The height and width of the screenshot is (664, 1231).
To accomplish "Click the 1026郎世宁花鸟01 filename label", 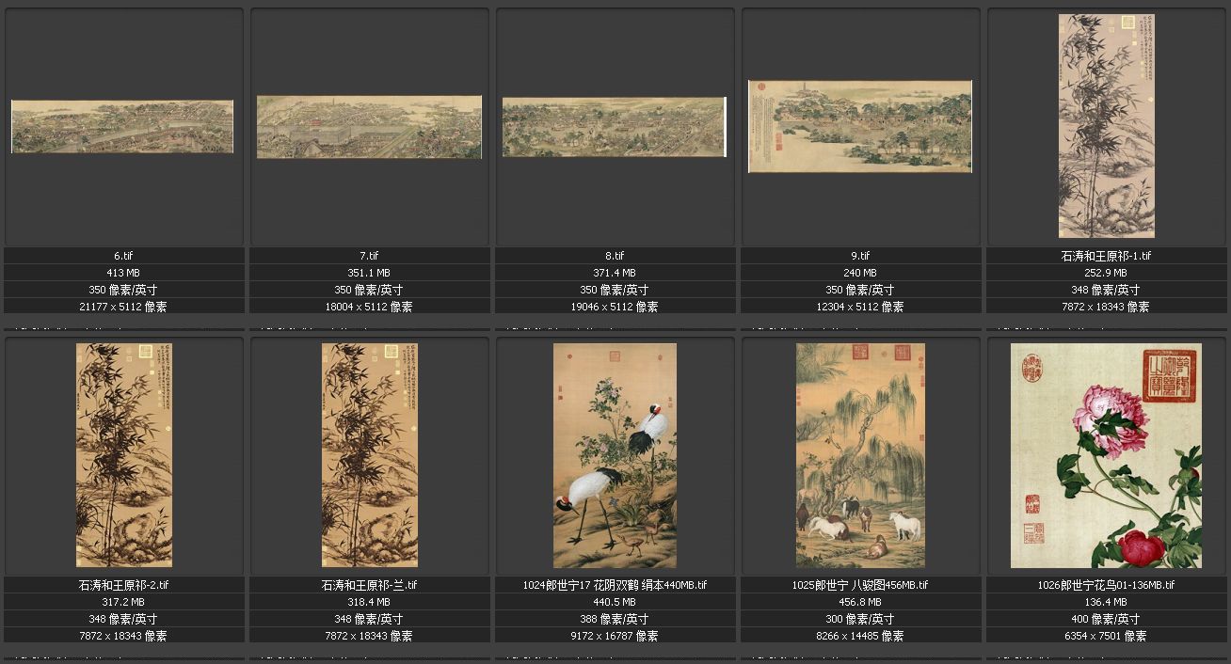I will [1106, 585].
